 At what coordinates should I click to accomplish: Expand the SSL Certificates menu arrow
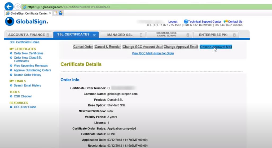(x=95, y=35)
